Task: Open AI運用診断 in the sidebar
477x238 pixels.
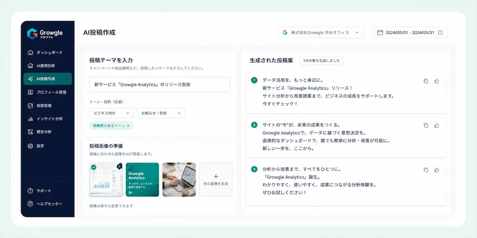Action: coord(47,66)
